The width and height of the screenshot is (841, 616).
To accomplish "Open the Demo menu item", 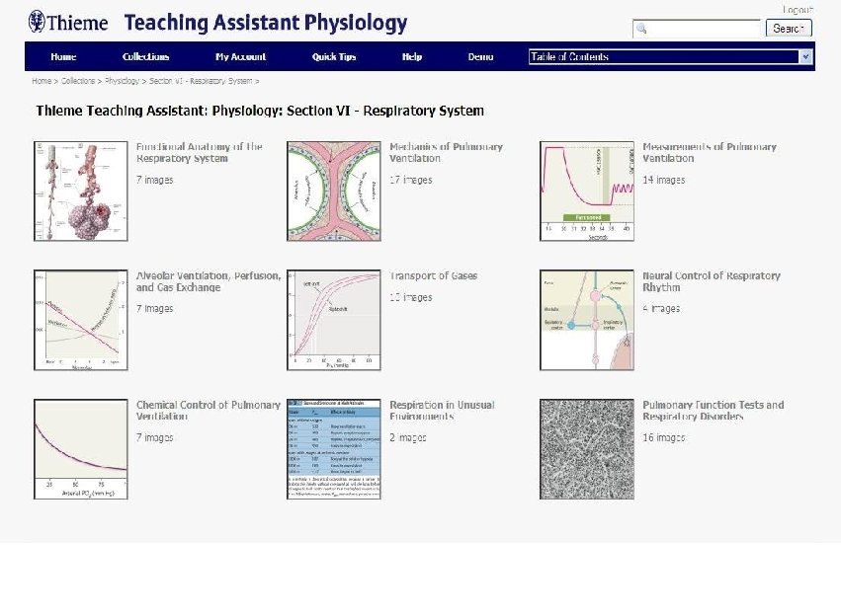I will click(x=480, y=57).
